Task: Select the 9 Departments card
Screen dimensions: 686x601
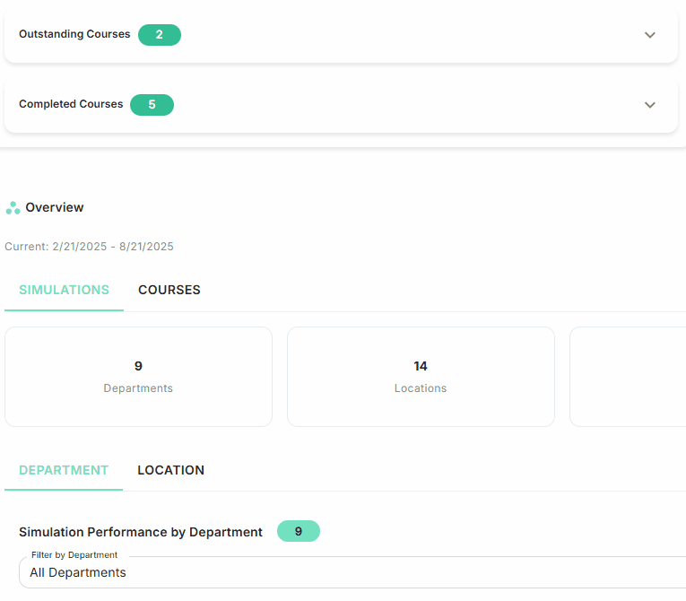Action: 138,377
